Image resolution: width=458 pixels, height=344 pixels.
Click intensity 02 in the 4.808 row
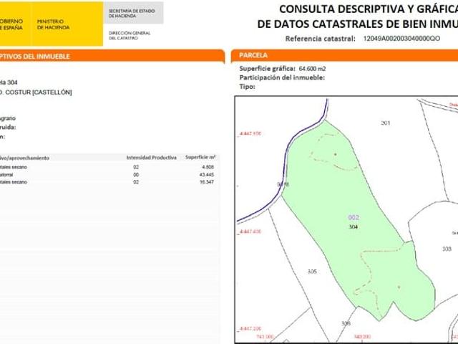point(136,167)
